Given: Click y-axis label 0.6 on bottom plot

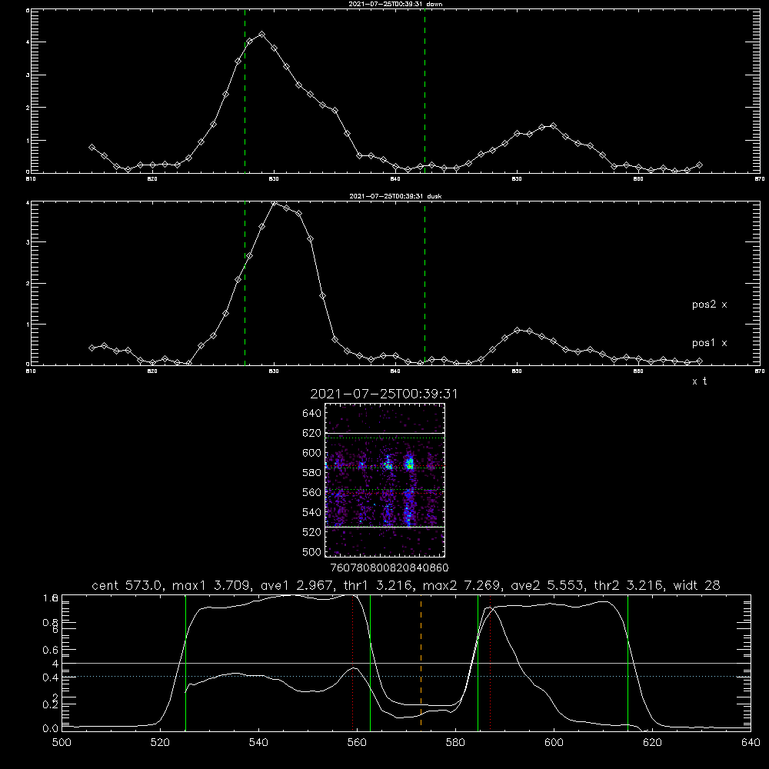Looking at the screenshot, I should (50, 650).
